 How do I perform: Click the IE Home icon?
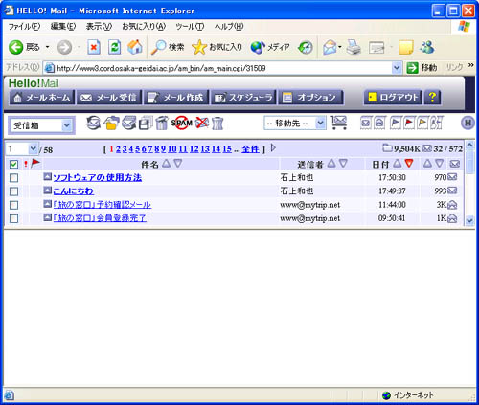point(135,47)
